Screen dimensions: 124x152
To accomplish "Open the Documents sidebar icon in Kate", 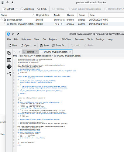I will (x=9, y=53).
